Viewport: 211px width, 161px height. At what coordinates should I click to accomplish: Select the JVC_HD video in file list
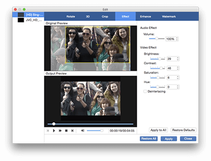(28, 20)
